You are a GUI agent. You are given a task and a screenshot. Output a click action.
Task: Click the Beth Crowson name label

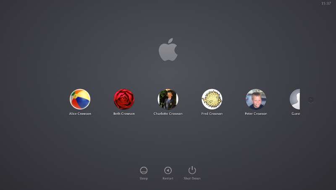124,113
